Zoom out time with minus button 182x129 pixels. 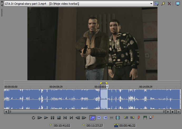[179, 112]
